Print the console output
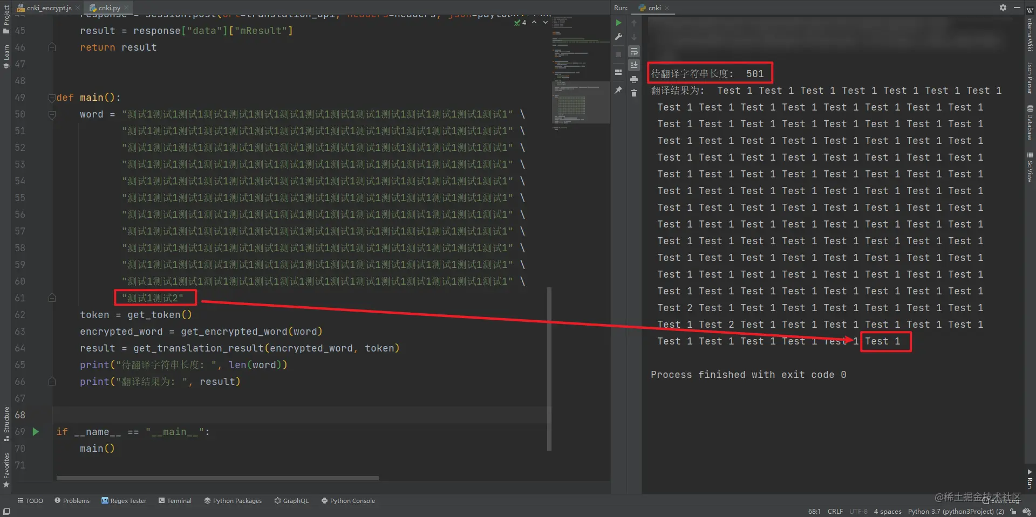This screenshot has height=517, width=1036. (634, 79)
